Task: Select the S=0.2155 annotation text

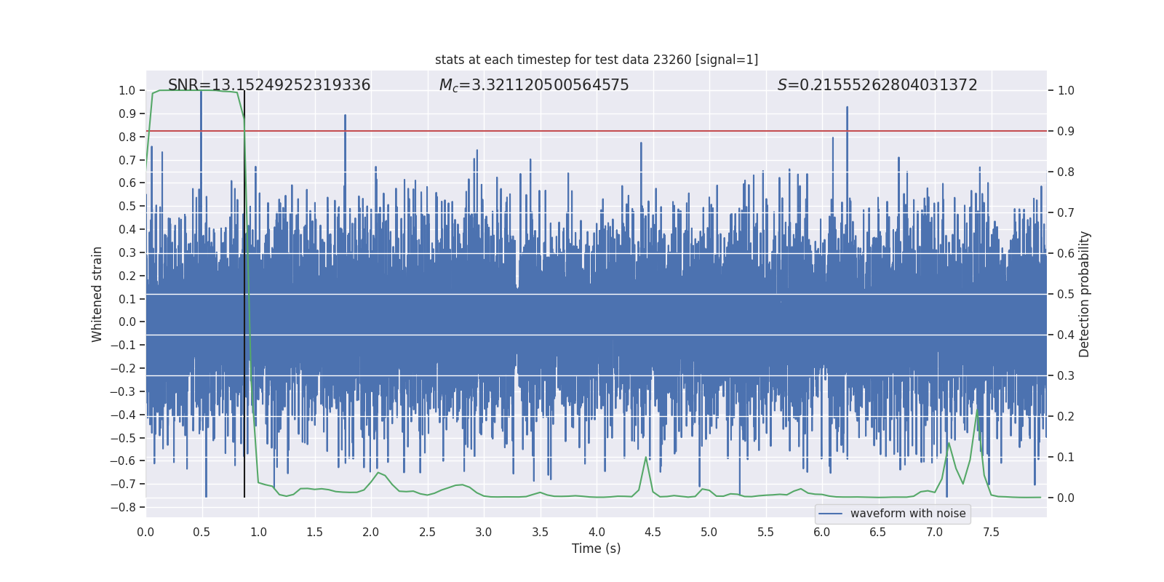Action: point(877,85)
